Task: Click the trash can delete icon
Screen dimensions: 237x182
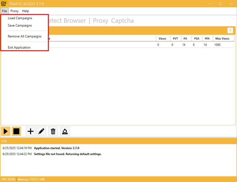Action: point(53,131)
